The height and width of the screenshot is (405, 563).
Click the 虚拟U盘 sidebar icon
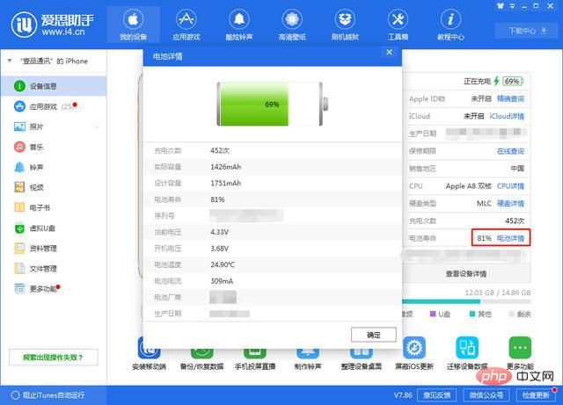[19, 228]
